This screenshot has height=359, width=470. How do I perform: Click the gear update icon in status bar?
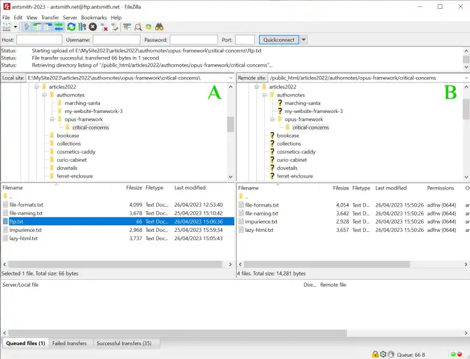point(383,354)
